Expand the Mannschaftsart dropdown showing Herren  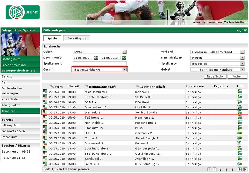point(242,58)
